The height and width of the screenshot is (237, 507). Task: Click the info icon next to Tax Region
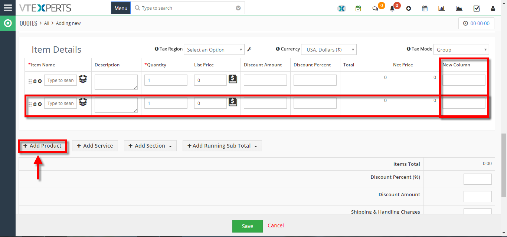156,49
